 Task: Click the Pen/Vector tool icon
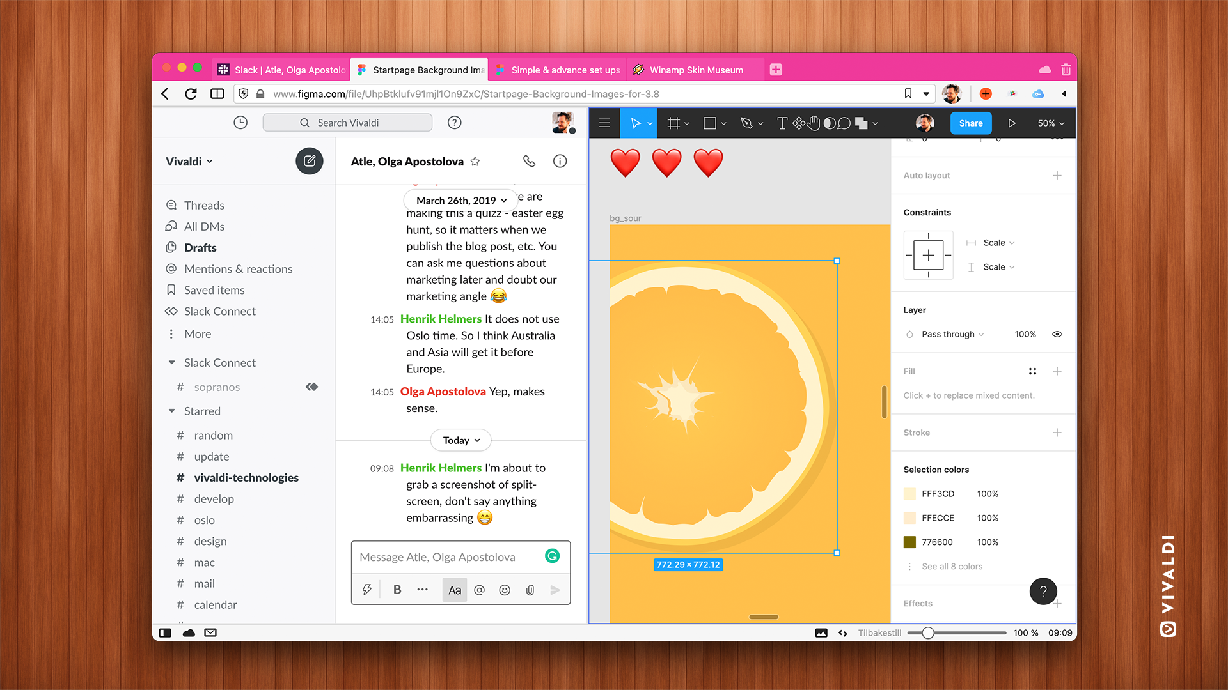click(x=746, y=123)
